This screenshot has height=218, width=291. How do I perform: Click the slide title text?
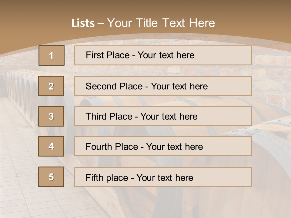(143, 23)
